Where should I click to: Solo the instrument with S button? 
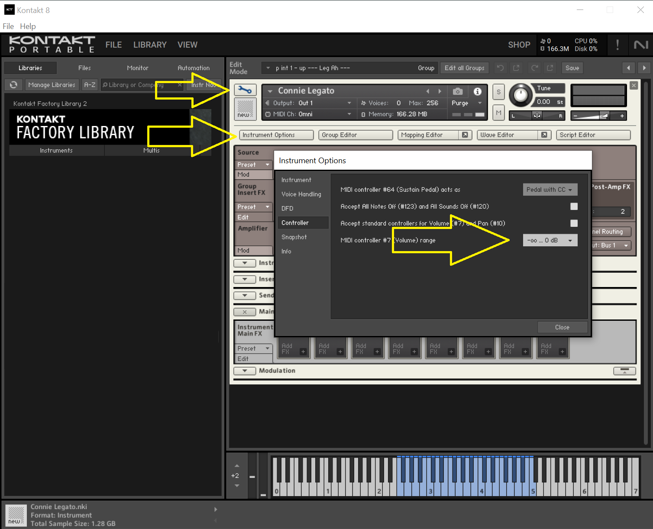pyautogui.click(x=498, y=92)
